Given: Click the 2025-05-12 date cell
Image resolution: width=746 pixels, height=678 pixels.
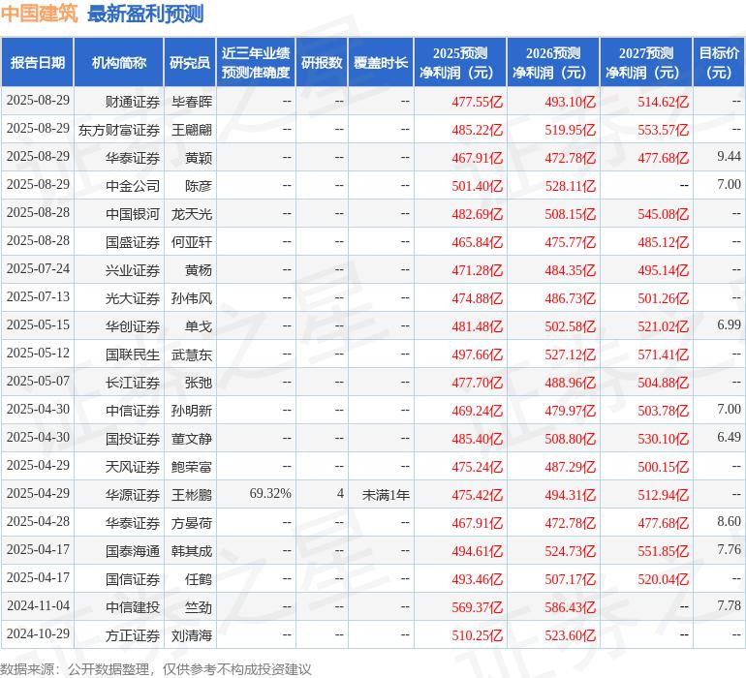Looking at the screenshot, I should click(x=38, y=353).
